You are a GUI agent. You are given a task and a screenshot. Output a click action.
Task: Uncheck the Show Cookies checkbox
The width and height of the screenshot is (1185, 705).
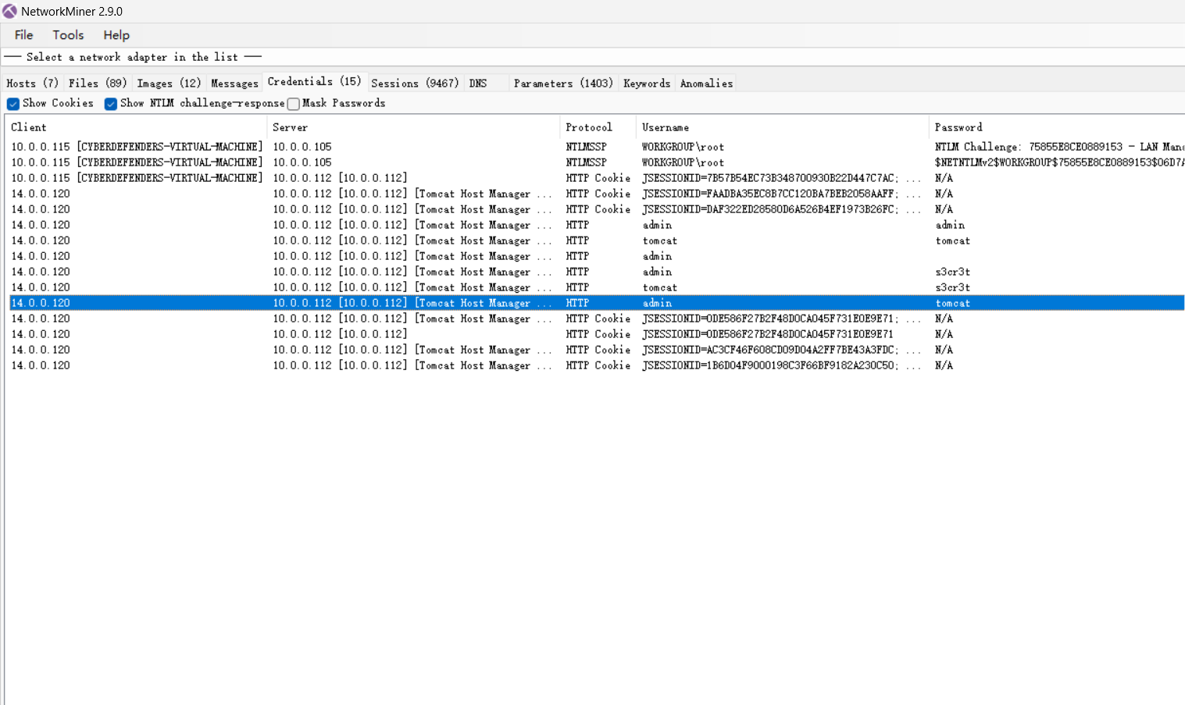click(13, 104)
